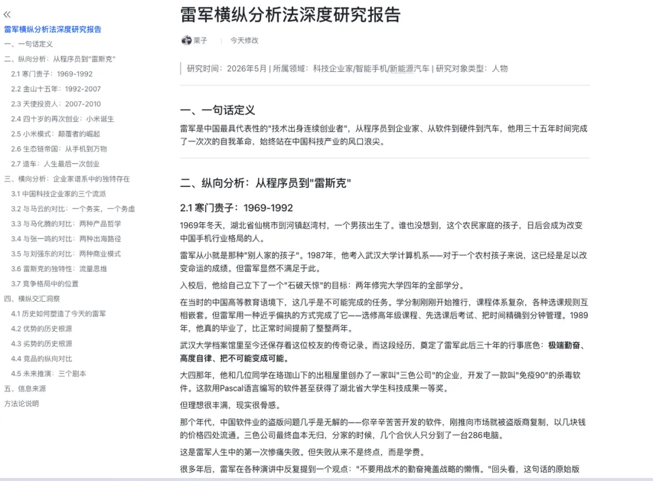Open author name 栗子
The height and width of the screenshot is (481, 653).
(x=200, y=40)
